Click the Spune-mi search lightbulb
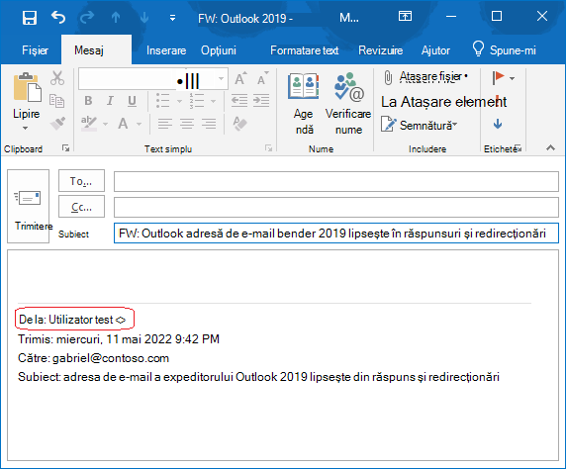566x469 pixels. click(x=478, y=48)
